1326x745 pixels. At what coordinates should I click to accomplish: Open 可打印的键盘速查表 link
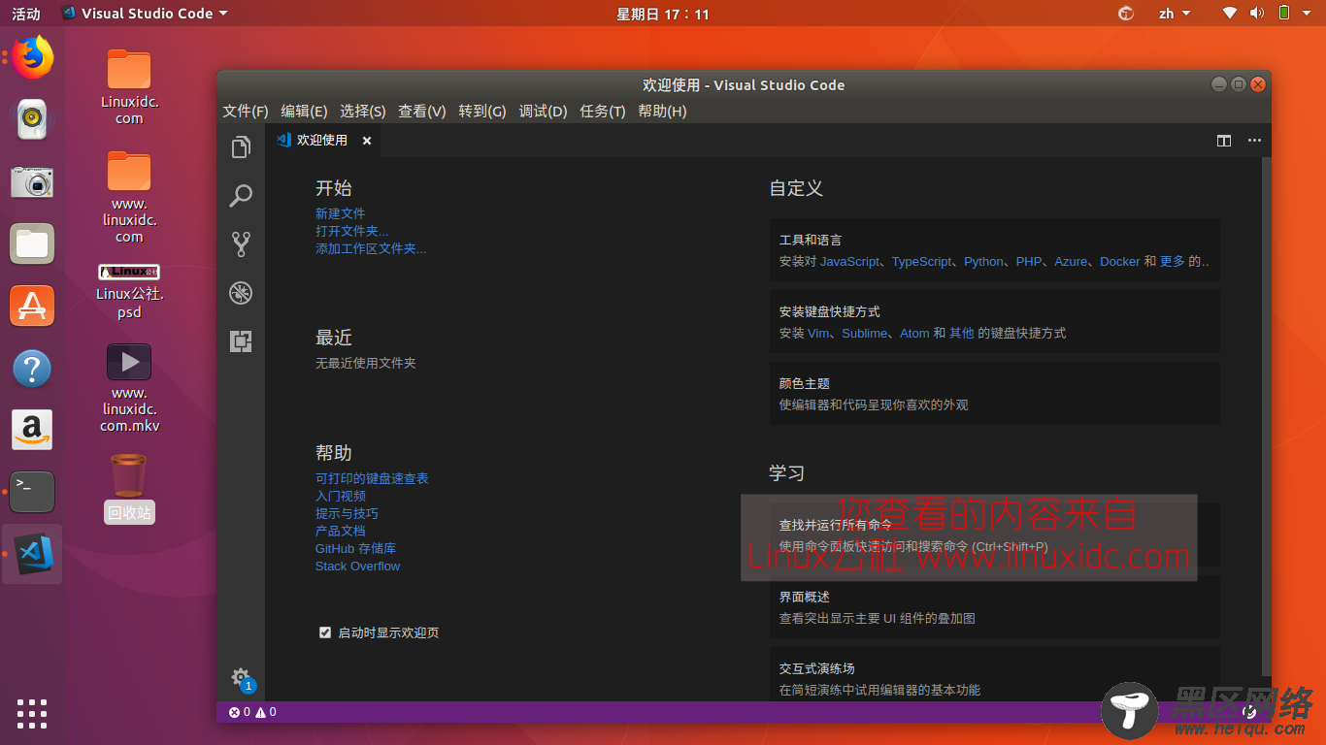point(372,478)
